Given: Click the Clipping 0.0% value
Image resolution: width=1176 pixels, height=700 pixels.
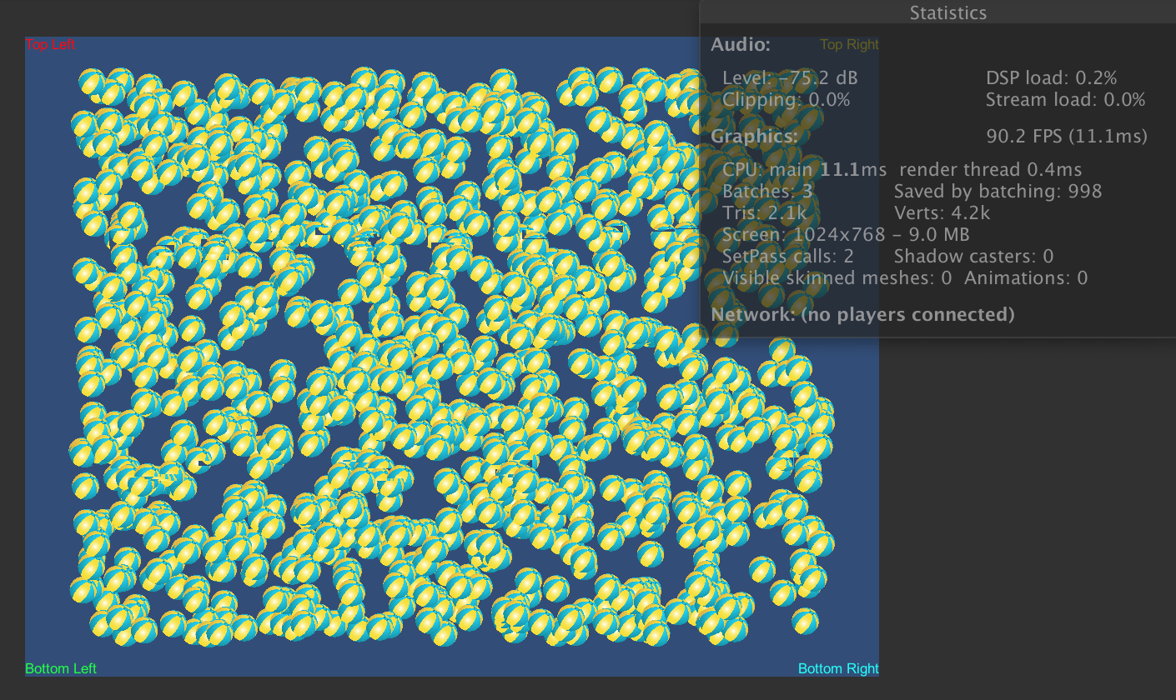Looking at the screenshot, I should point(787,100).
